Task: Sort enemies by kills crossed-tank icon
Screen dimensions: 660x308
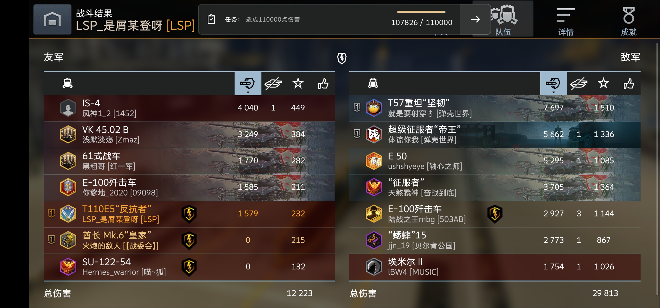Action: [x=579, y=84]
